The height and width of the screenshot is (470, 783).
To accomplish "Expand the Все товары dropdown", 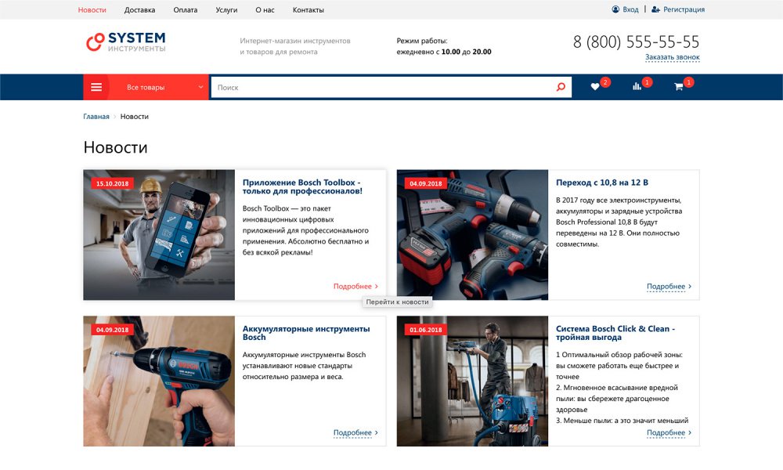I will [201, 87].
